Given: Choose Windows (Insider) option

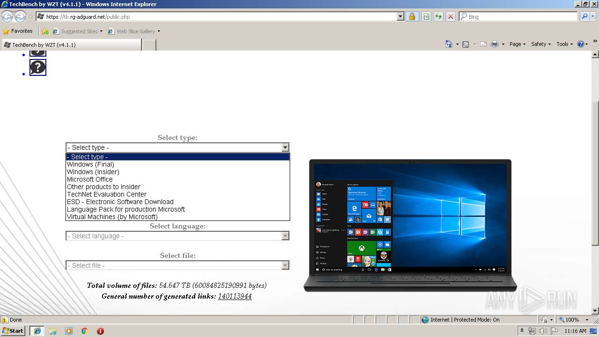Looking at the screenshot, I should pos(178,172).
